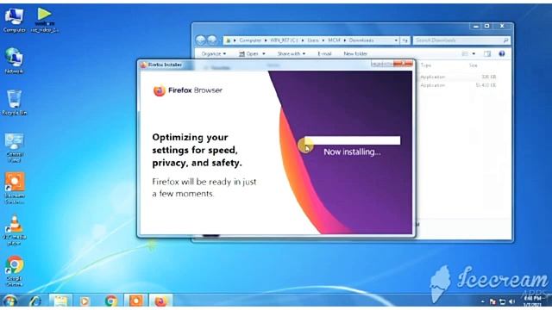The image size is (552, 310).
Task: Open the Network desktop icon
Action: [14, 60]
